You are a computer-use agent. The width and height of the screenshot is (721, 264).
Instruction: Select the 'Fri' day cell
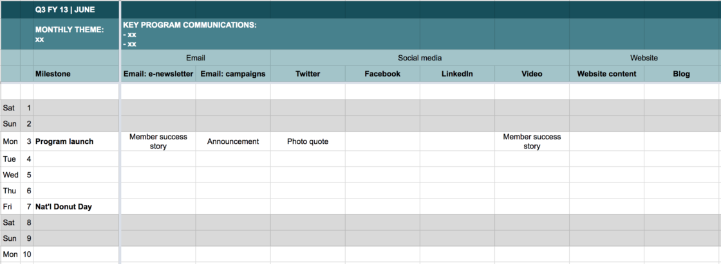(x=10, y=207)
